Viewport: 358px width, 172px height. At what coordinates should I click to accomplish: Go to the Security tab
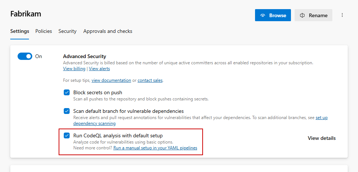click(67, 31)
